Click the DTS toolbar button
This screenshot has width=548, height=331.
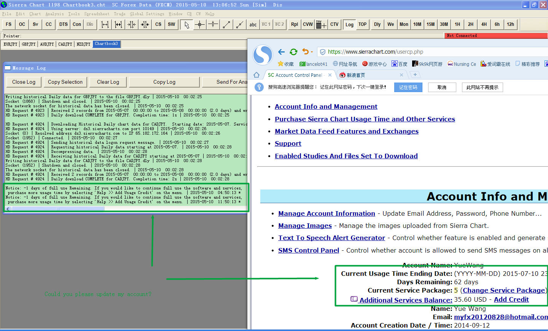click(x=64, y=24)
